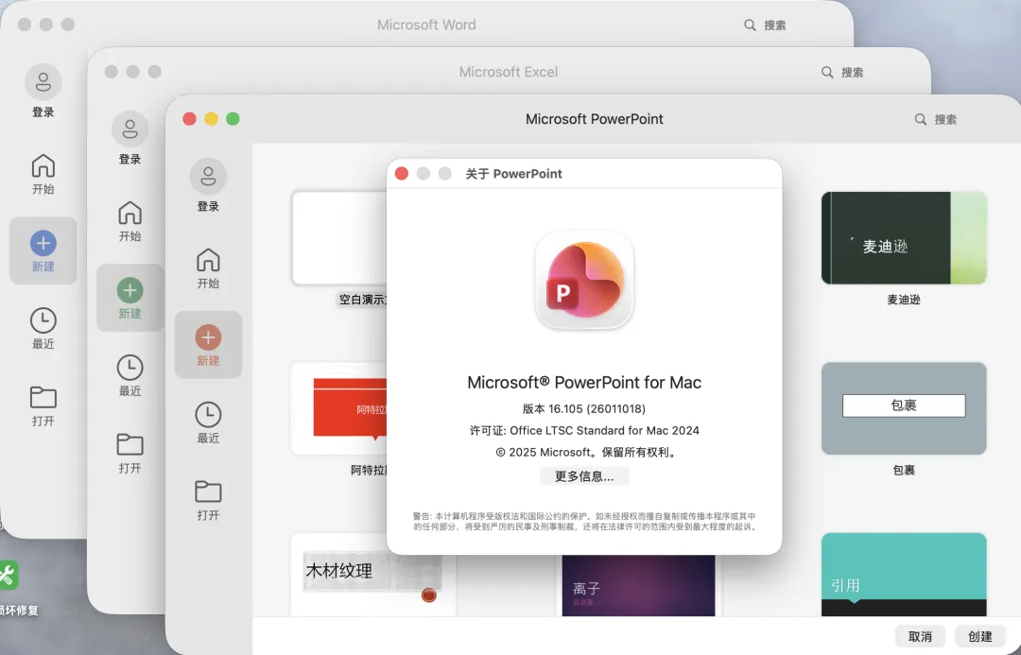Close the PowerPoint main window with red button

pyautogui.click(x=189, y=118)
